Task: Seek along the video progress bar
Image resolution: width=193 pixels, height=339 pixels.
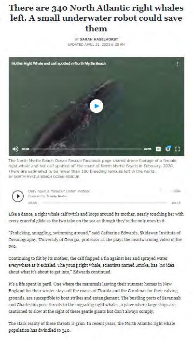Action: (x=86, y=149)
